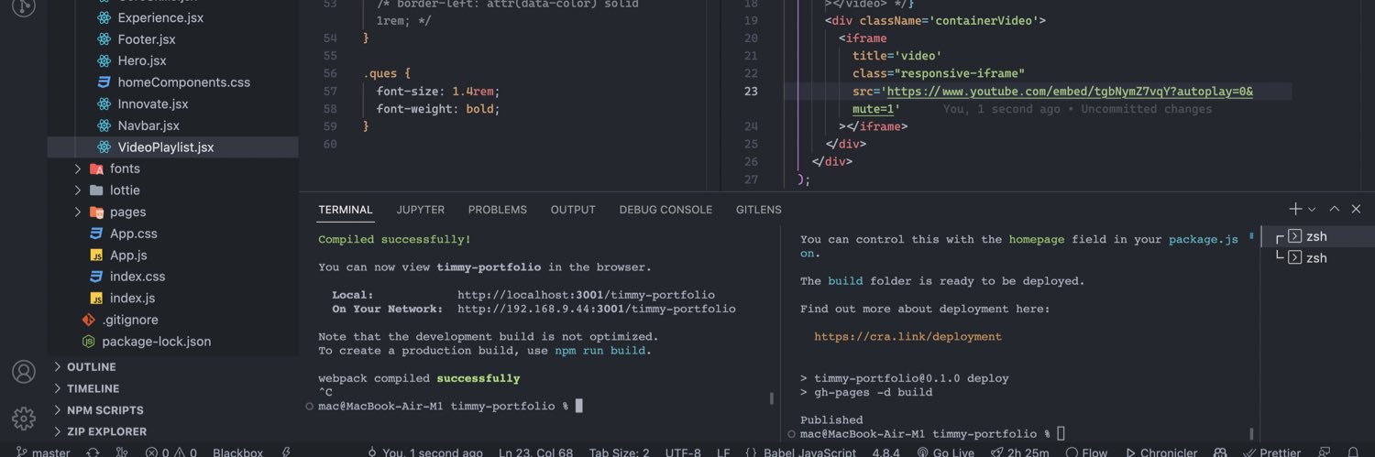
Task: Open App.js in the explorer
Action: (173, 255)
